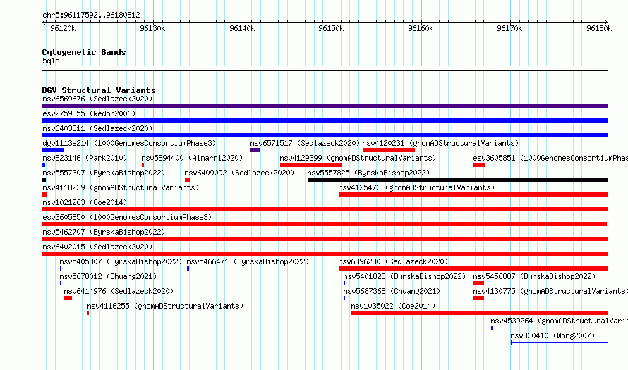Screen dimensions: 628x370
Task: Click the red nsv1035022 variant bar
Action: [x=480, y=313]
